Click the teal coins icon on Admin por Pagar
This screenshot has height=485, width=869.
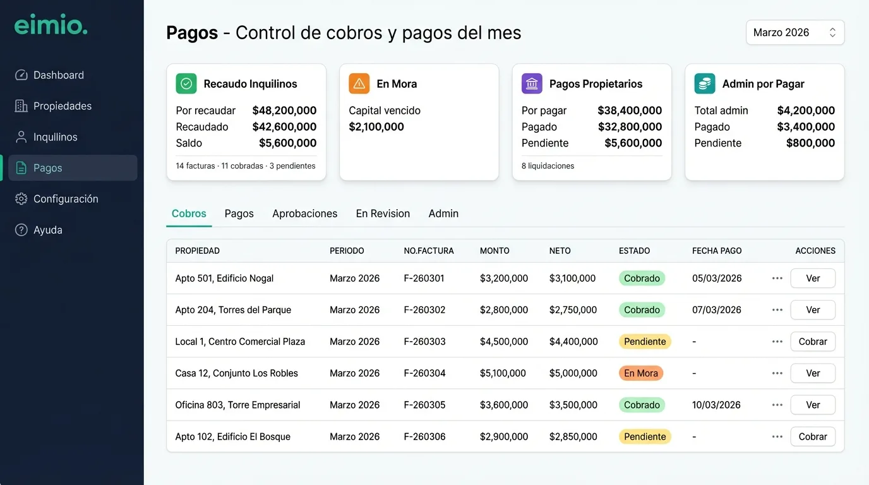(704, 83)
